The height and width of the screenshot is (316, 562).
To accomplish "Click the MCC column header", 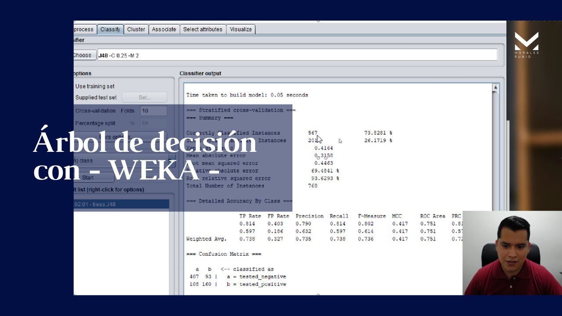I will (397, 216).
